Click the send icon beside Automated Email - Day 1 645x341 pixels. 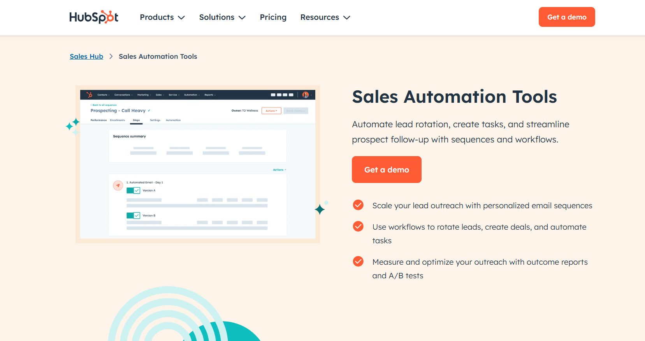pyautogui.click(x=118, y=186)
